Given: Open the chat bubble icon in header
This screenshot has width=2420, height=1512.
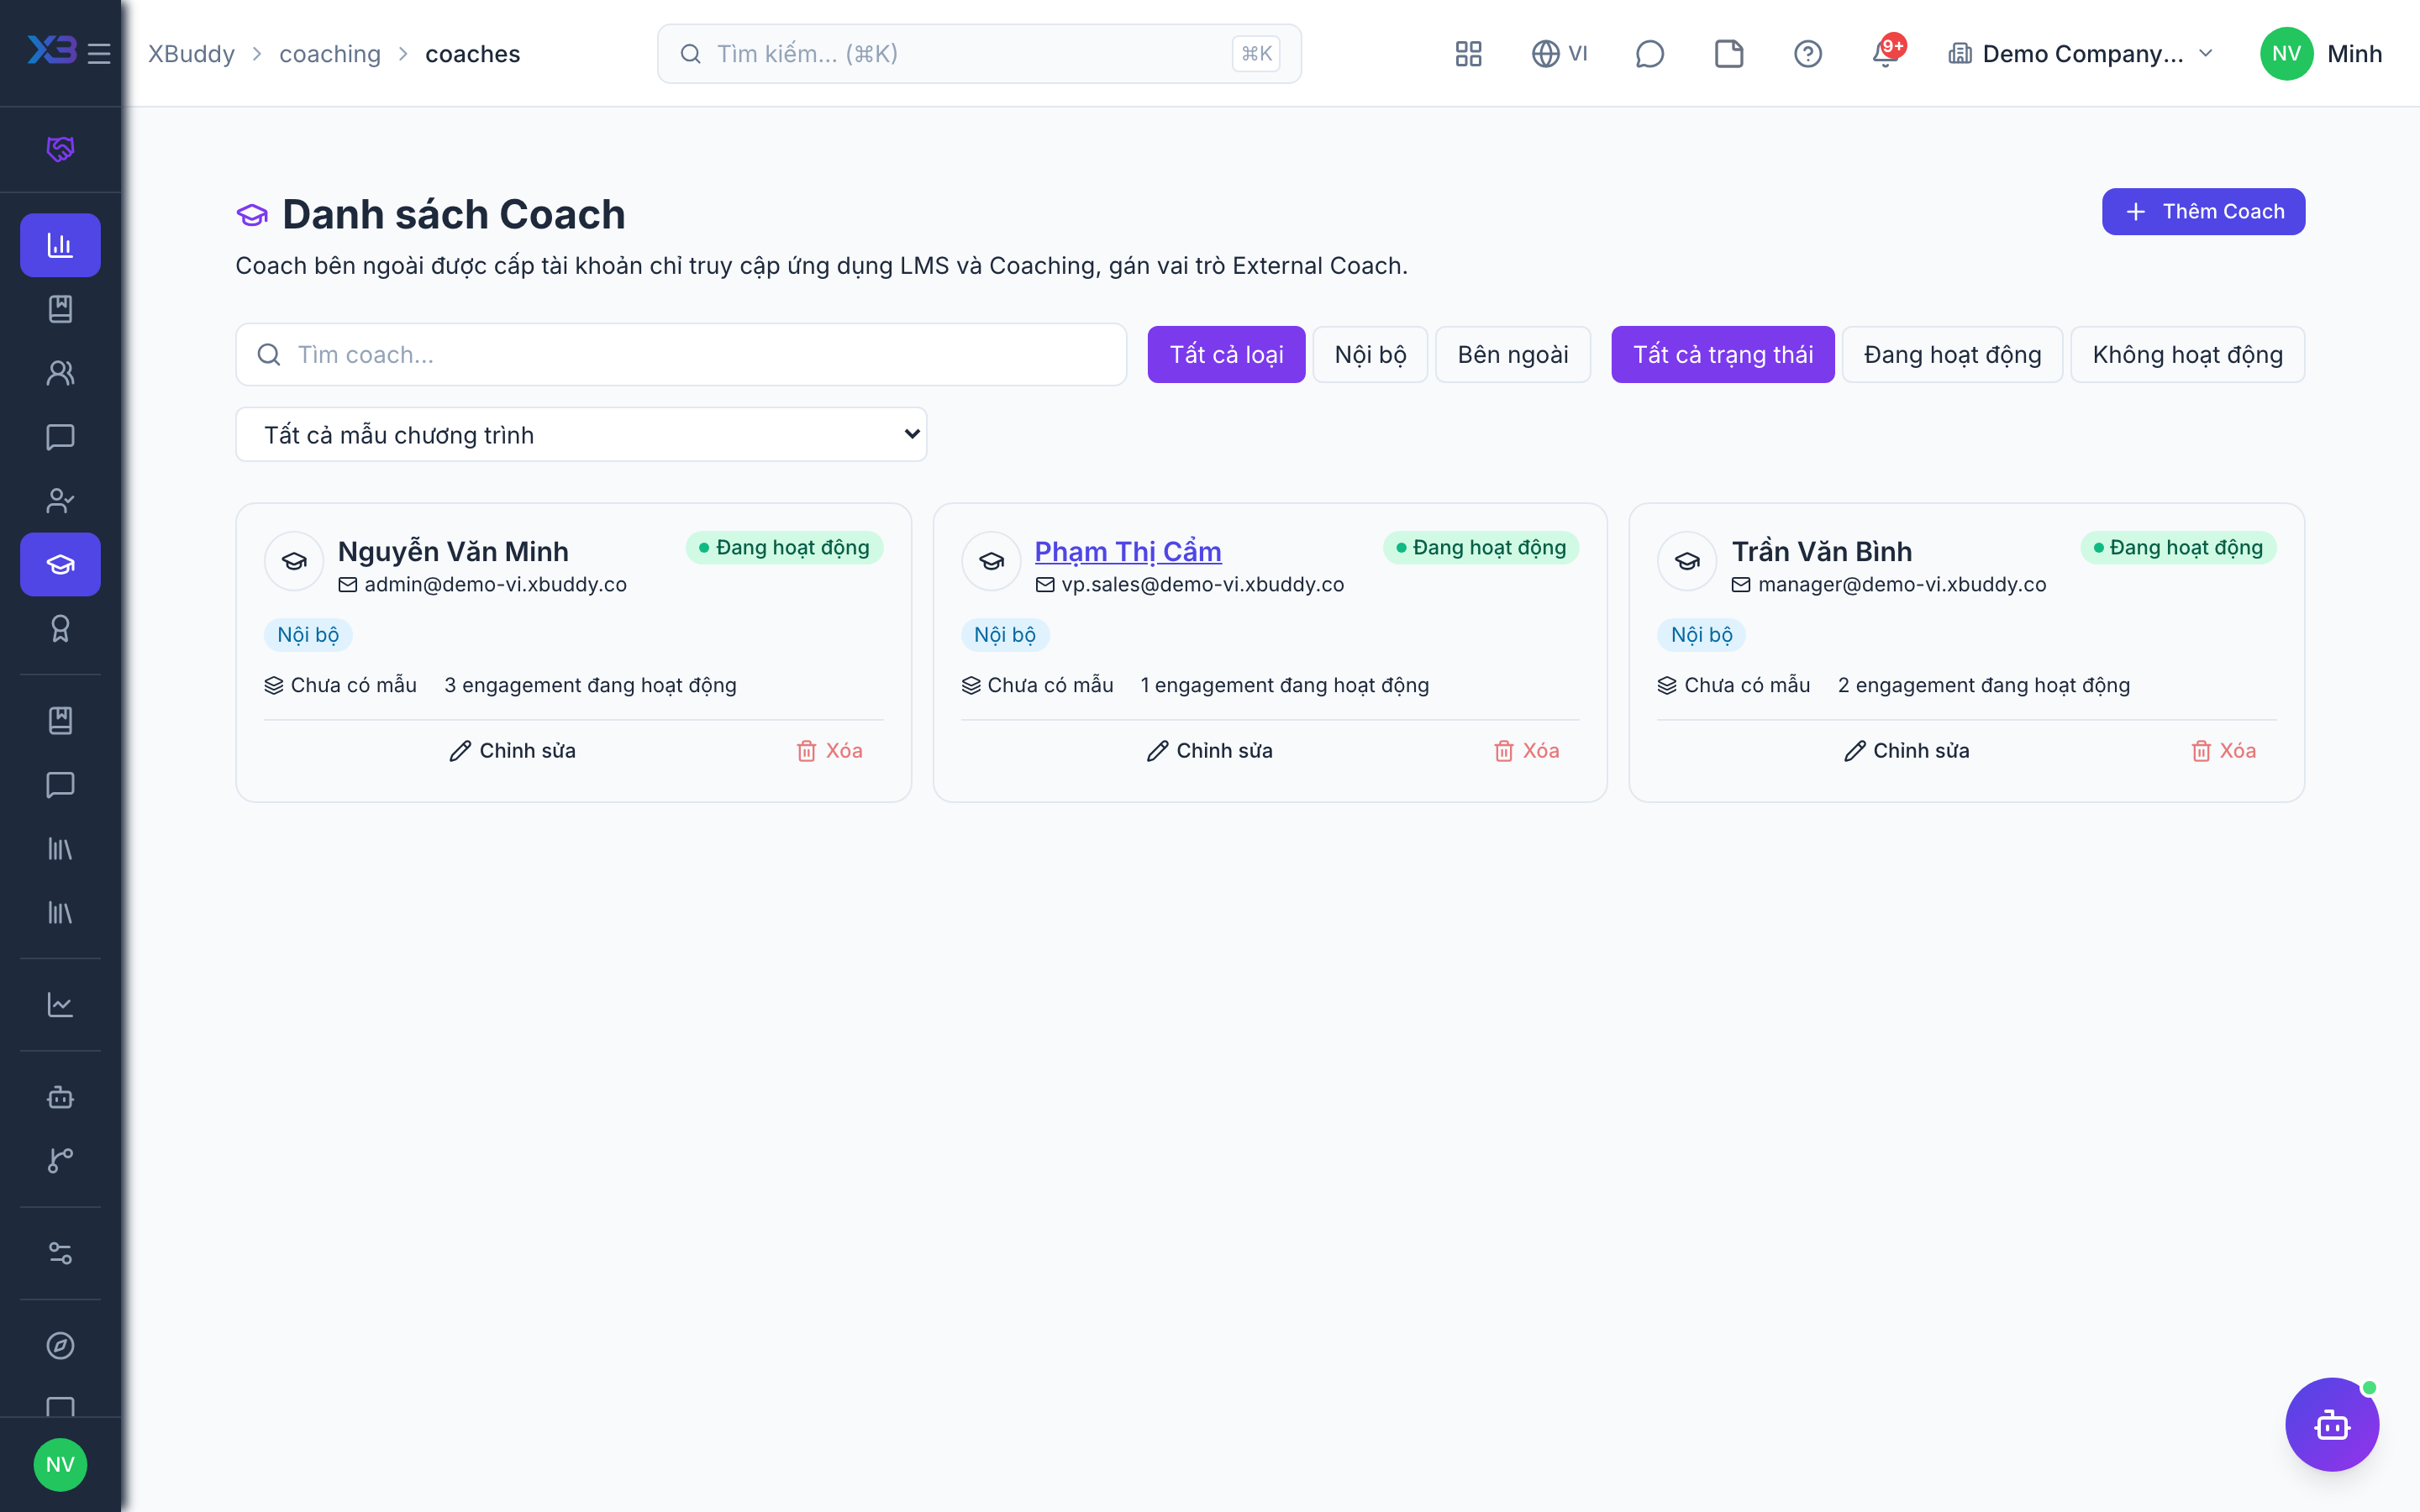Looking at the screenshot, I should (1649, 53).
